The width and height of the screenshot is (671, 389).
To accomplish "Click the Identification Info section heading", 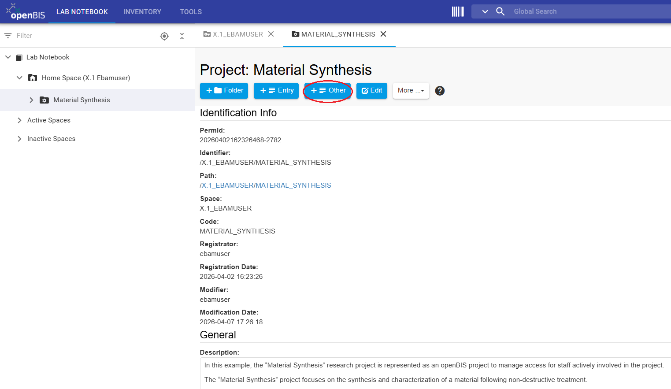I will [238, 113].
